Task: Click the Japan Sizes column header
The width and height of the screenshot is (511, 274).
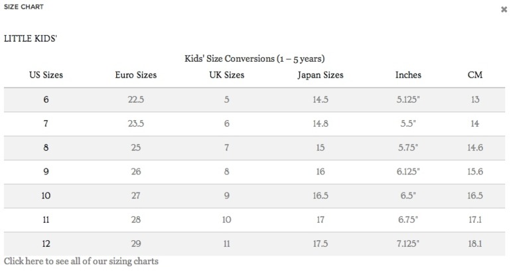Action: click(x=321, y=75)
